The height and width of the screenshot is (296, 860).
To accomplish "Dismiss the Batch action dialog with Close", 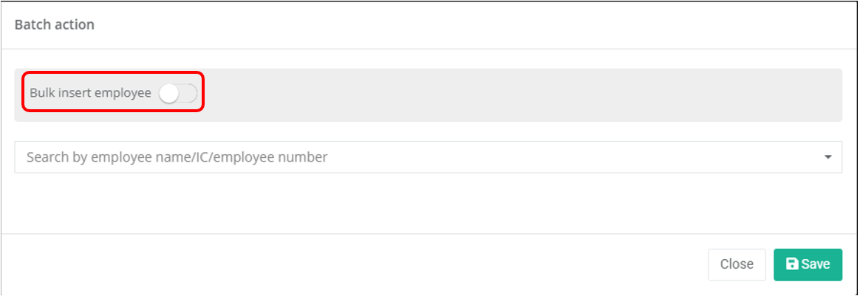I will point(737,264).
